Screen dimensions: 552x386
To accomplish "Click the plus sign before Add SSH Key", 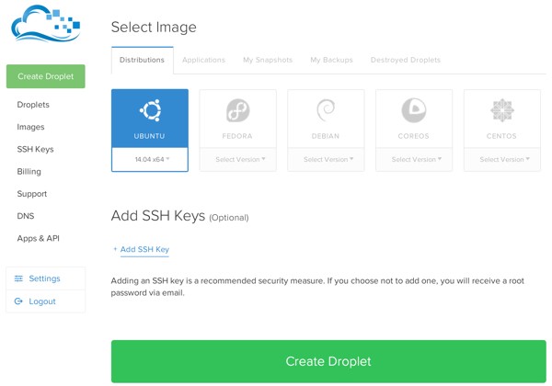I will 115,249.
